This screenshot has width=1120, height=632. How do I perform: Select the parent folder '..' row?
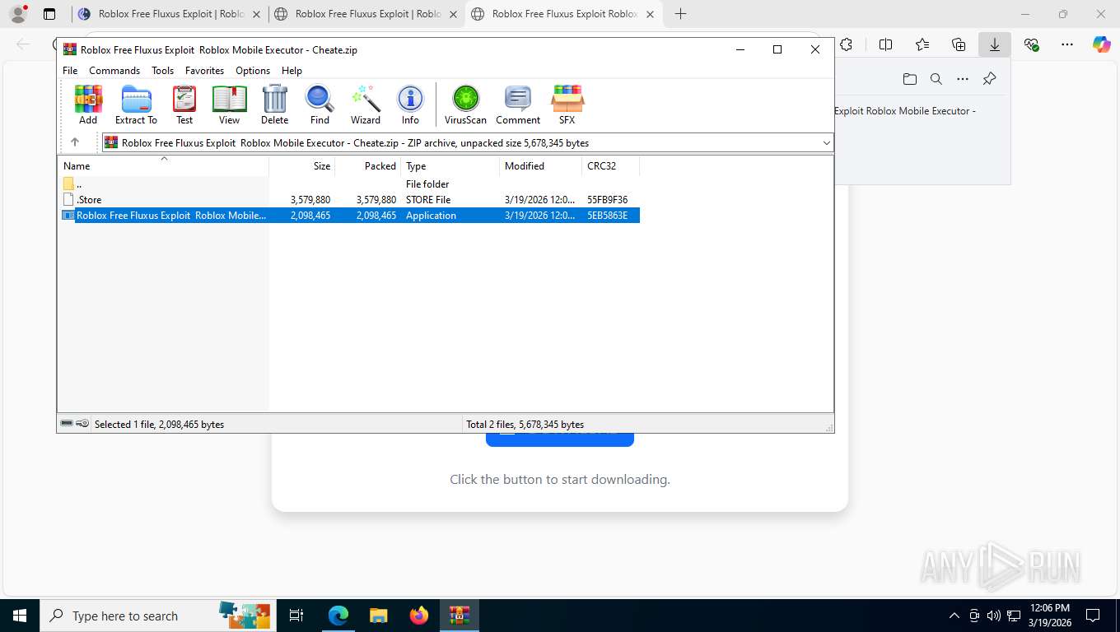(348, 184)
